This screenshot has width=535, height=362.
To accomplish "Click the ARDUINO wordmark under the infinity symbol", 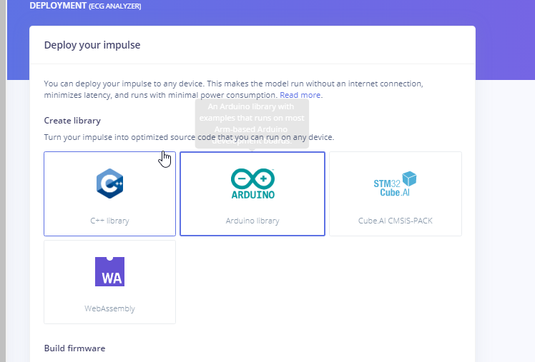I will [x=252, y=193].
